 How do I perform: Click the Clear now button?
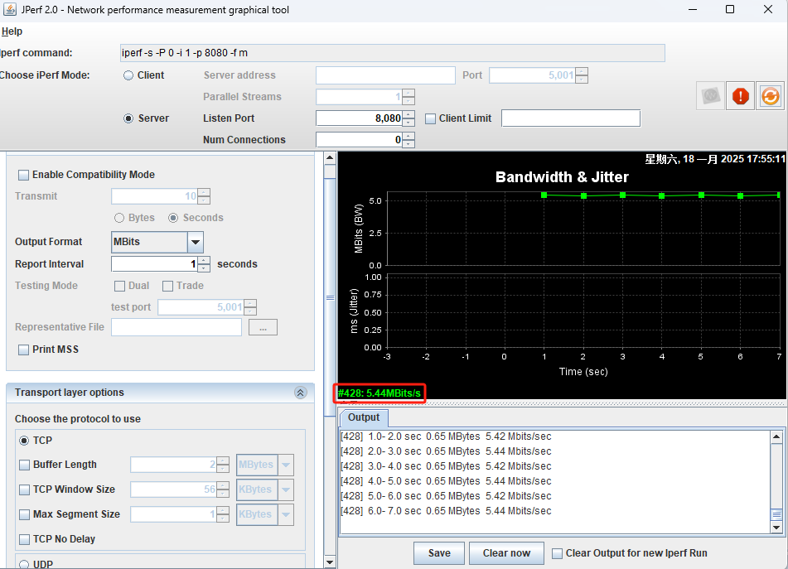click(x=506, y=553)
